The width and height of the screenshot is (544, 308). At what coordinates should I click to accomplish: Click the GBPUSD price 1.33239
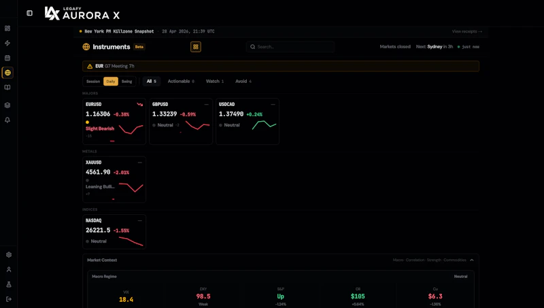click(165, 114)
